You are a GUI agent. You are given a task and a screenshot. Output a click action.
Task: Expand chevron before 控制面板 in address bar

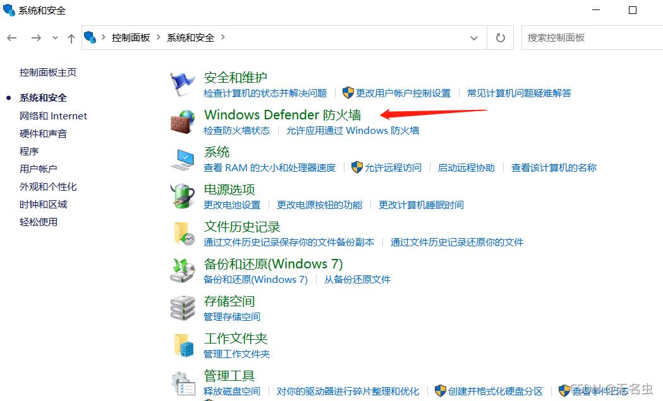[x=103, y=37]
